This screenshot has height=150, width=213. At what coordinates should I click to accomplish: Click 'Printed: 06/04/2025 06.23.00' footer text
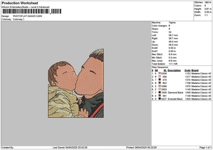click(x=141, y=148)
